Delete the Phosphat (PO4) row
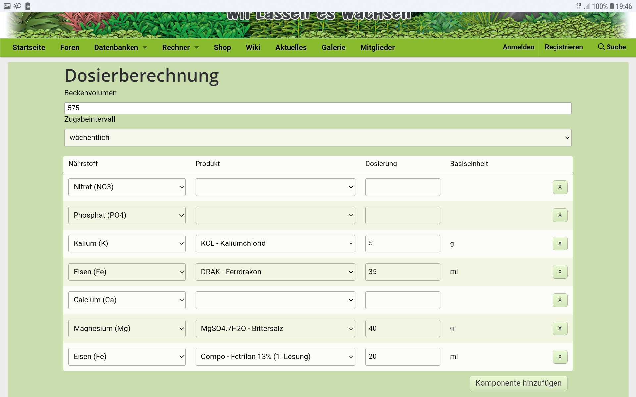This screenshot has width=636, height=397. (x=560, y=215)
